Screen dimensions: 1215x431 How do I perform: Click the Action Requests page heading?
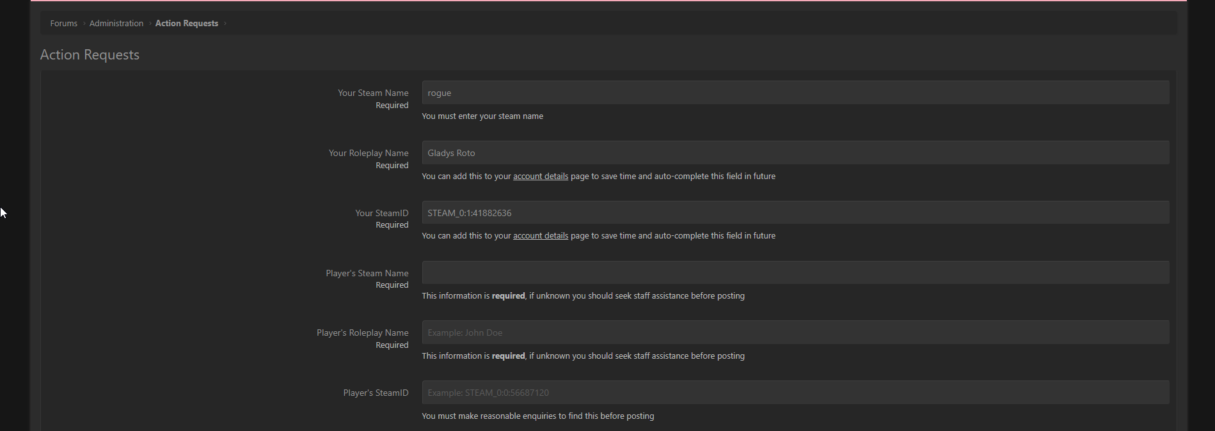coord(90,55)
